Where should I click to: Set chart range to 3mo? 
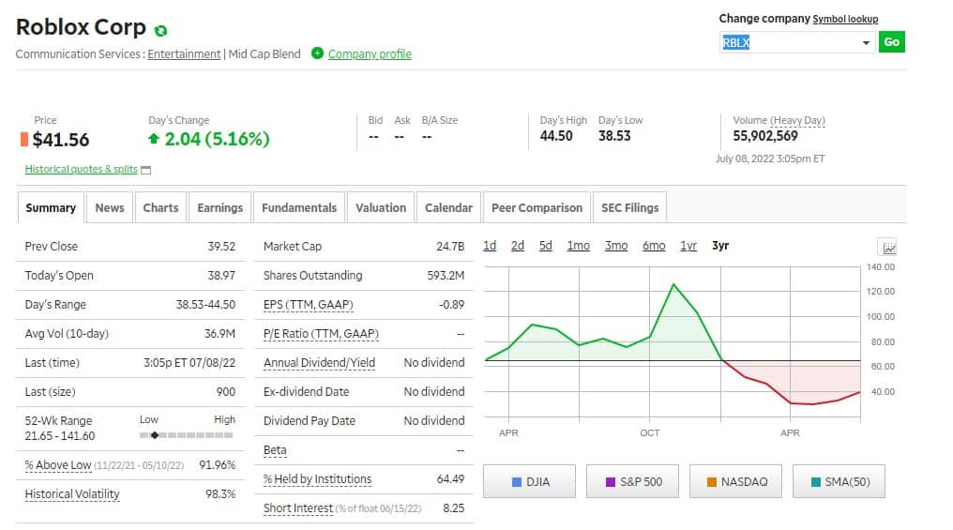615,246
